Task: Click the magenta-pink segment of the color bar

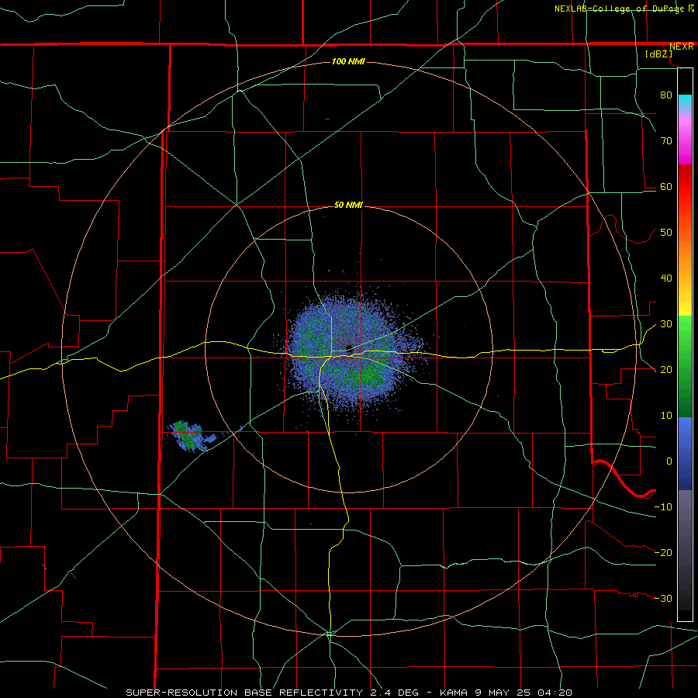Action: click(x=685, y=138)
